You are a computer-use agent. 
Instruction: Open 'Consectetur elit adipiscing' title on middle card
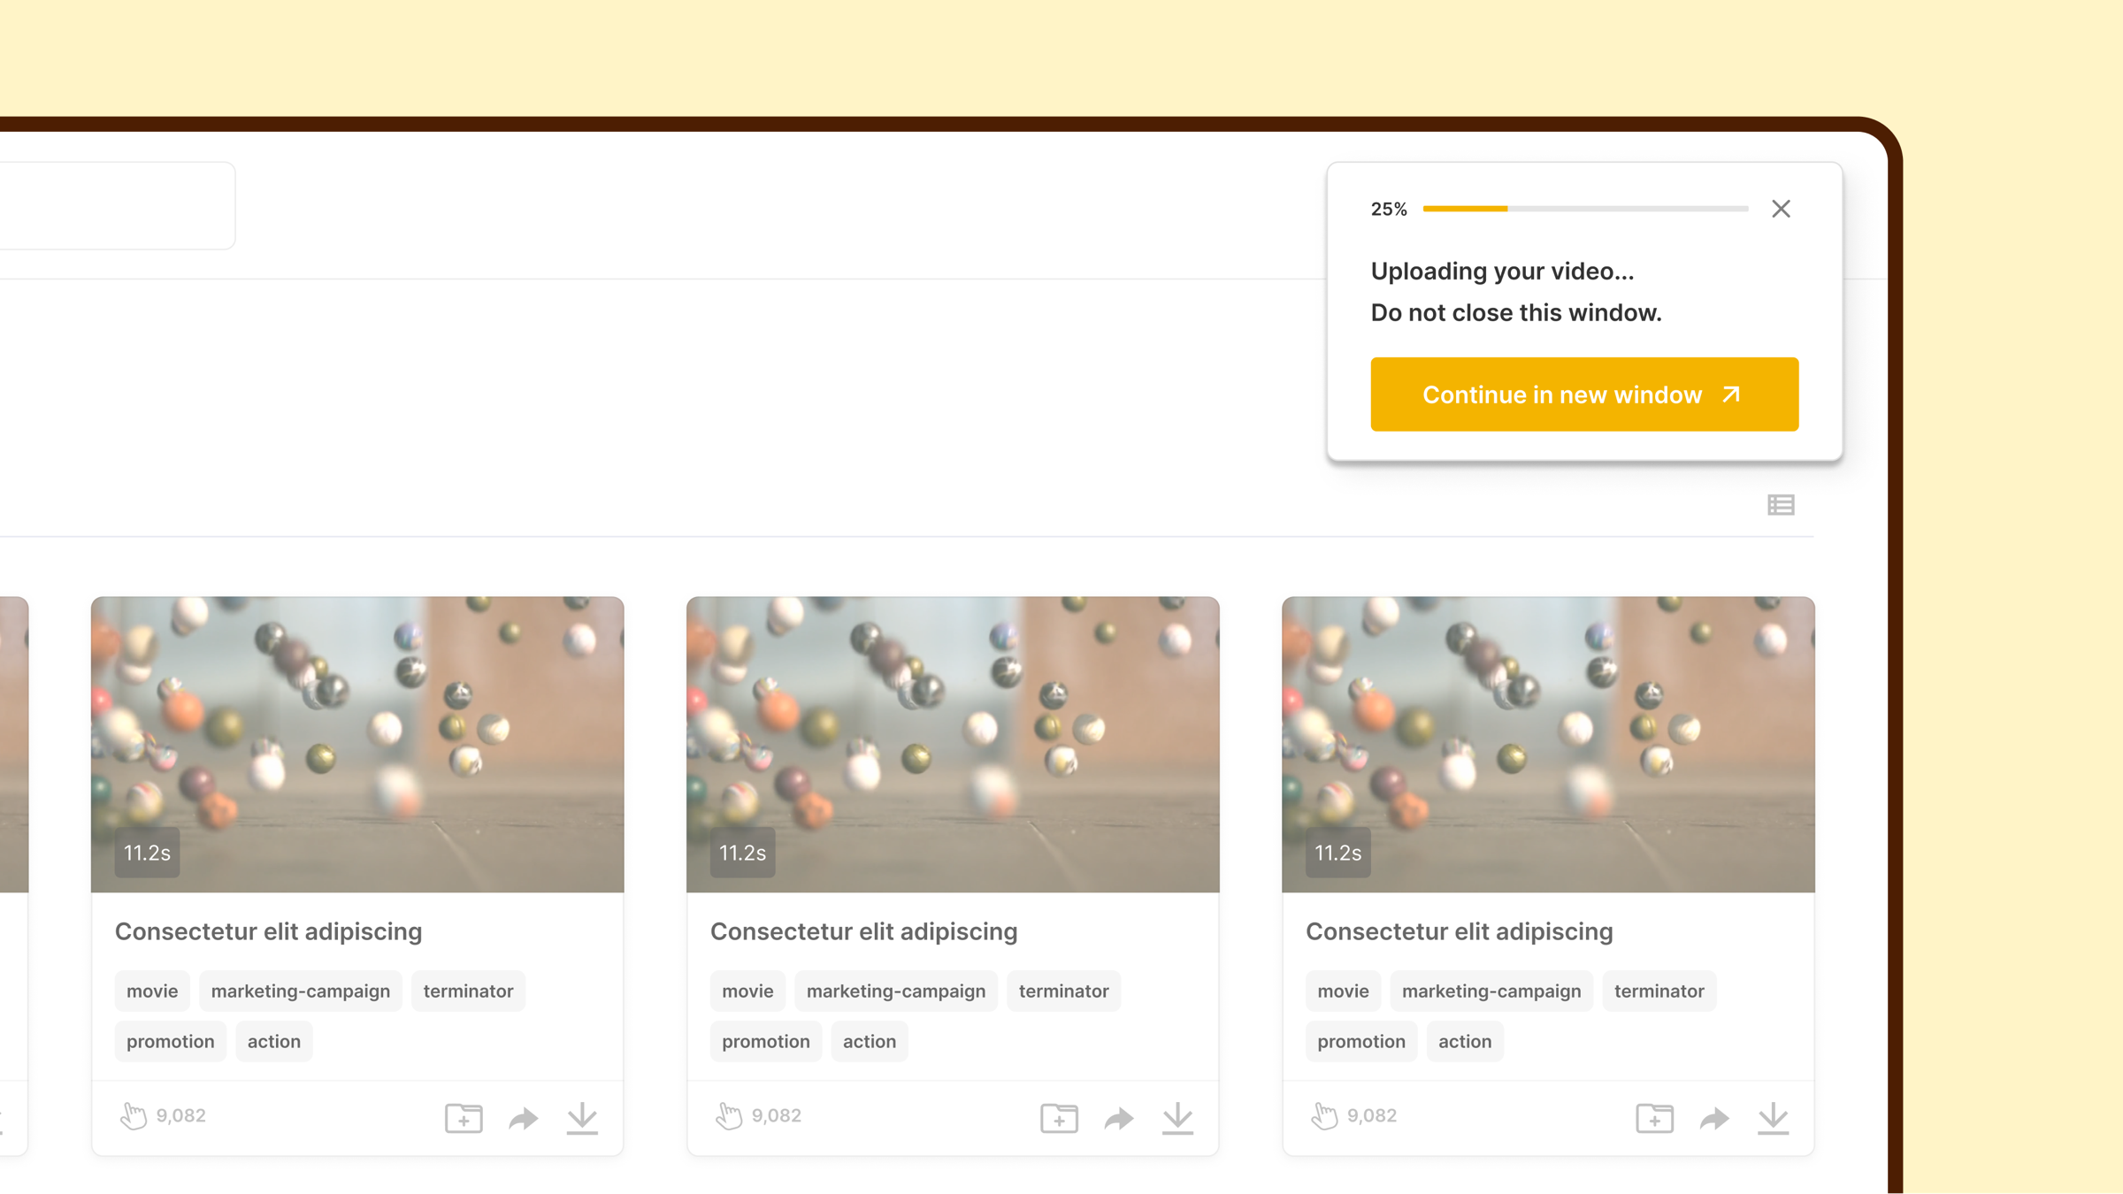863,931
